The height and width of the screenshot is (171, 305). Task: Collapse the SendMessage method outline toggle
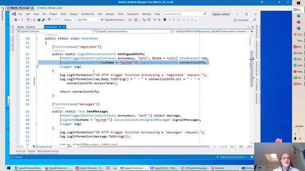(x=36, y=124)
